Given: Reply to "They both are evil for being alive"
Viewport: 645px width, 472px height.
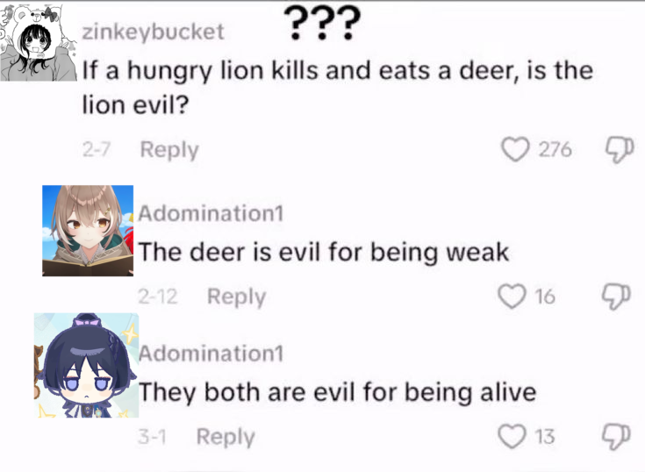Looking at the screenshot, I should point(226,437).
